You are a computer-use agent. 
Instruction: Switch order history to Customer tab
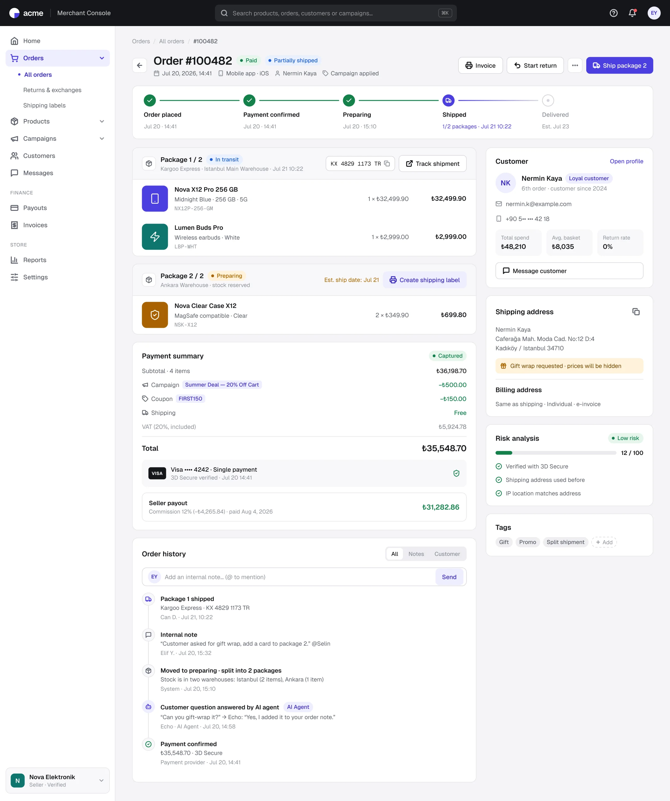click(x=447, y=554)
